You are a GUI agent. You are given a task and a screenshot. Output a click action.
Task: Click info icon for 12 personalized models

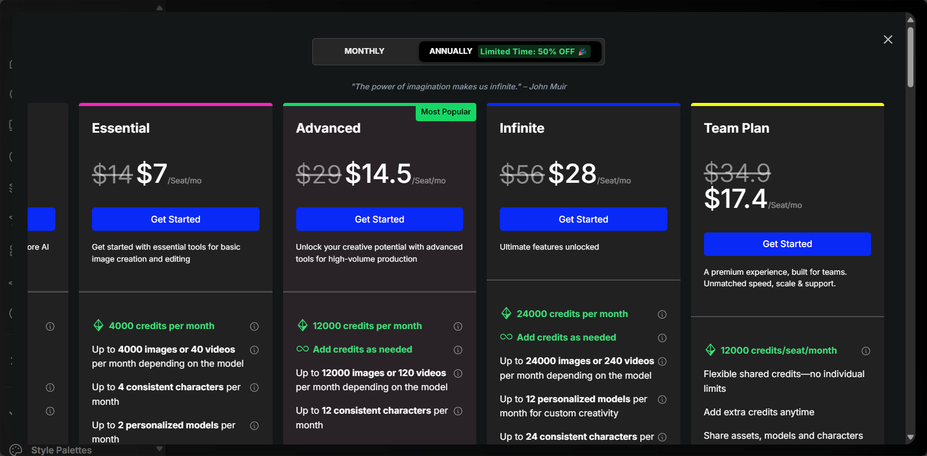click(662, 400)
